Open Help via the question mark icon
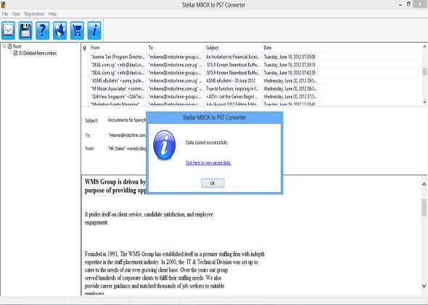The width and height of the screenshot is (428, 305). click(x=43, y=30)
